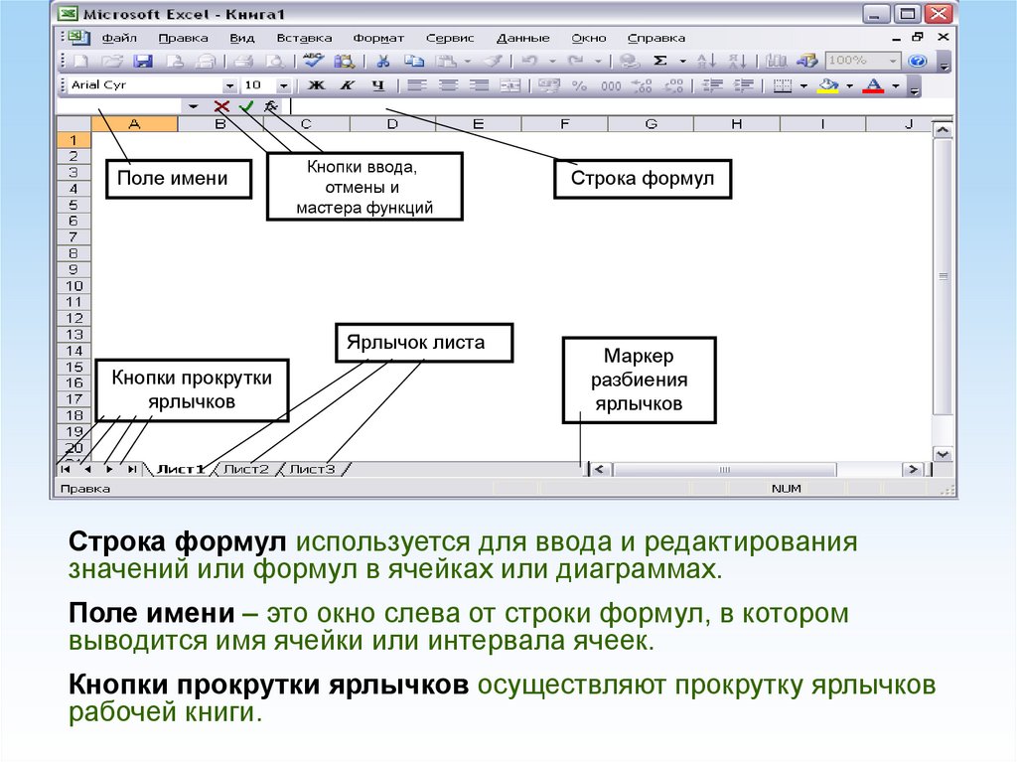
Task: Click the AutoSum sigma icon
Action: pos(660,61)
